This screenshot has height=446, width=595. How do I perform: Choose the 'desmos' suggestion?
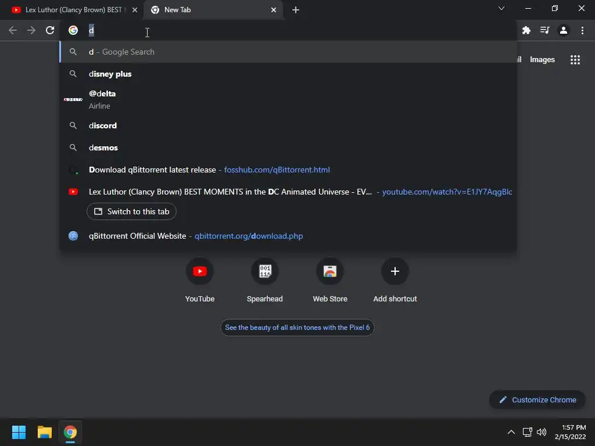coord(288,148)
